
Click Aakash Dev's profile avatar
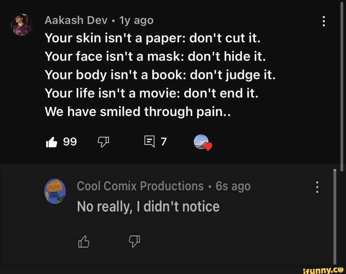coord(22,25)
